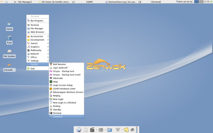Click the clock in top panel
Screen dimensions: 213x133
pos(207,2)
